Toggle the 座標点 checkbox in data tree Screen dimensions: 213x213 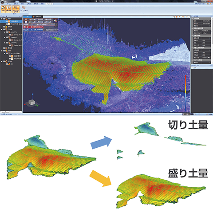click(x=4, y=27)
